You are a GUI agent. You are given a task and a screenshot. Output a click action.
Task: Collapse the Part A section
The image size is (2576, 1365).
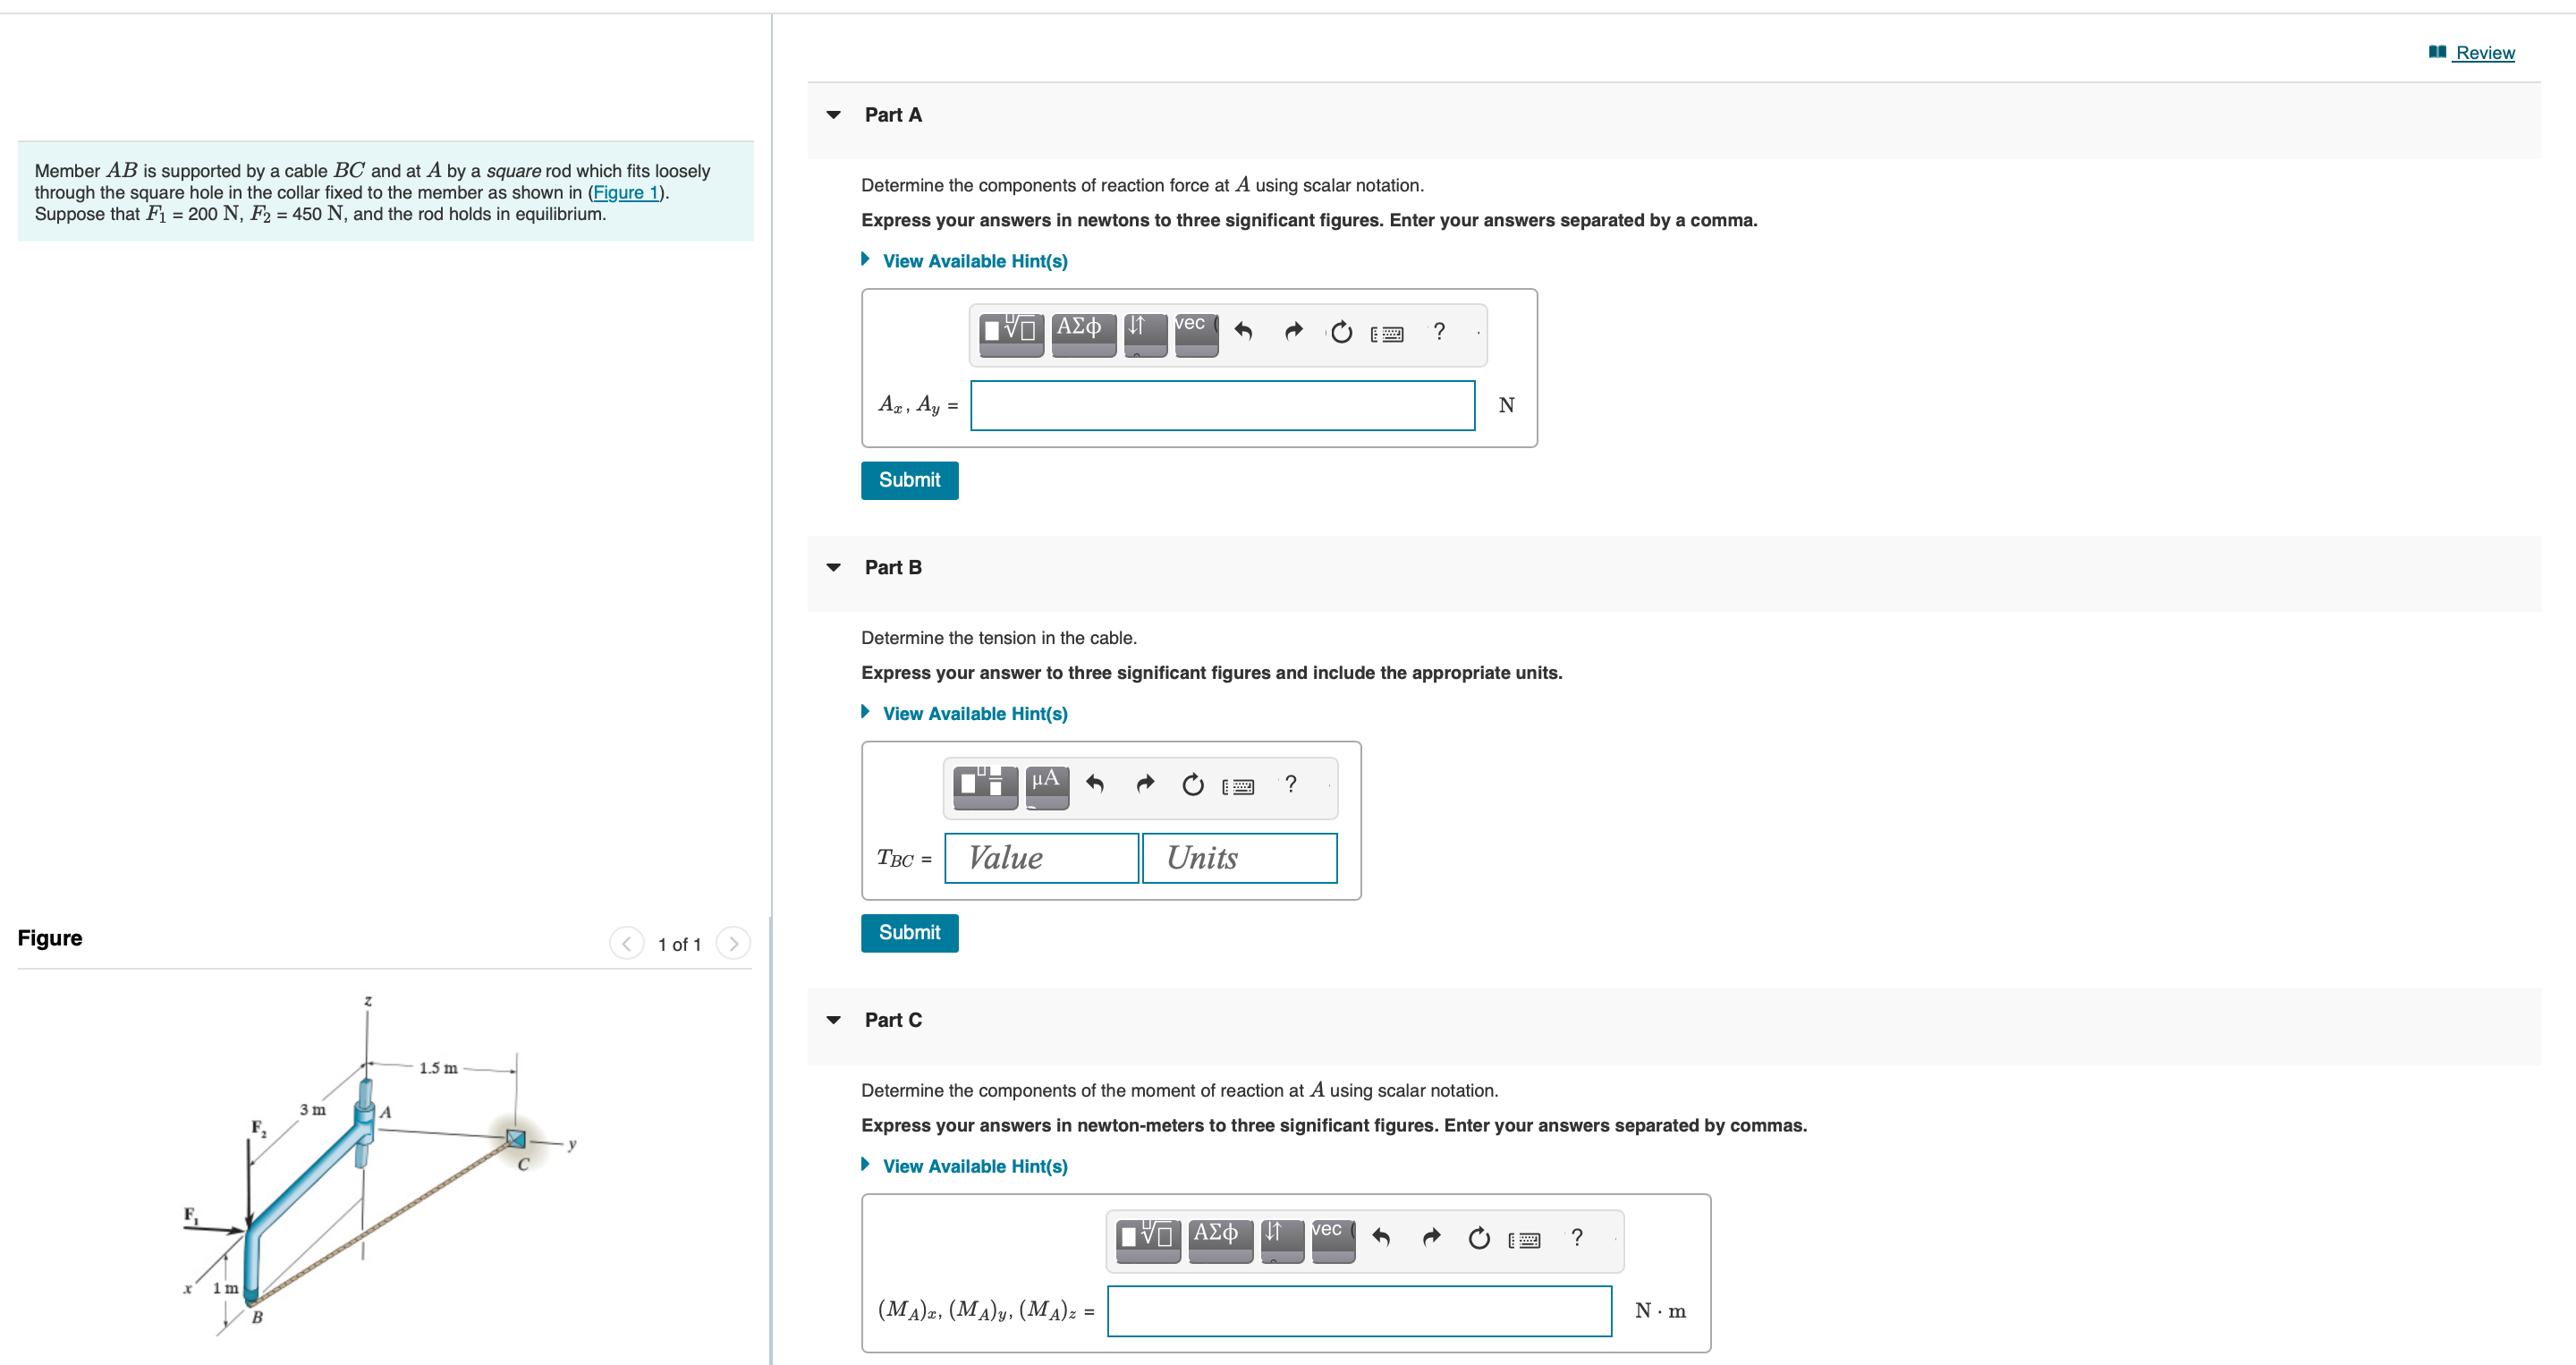pyautogui.click(x=833, y=115)
